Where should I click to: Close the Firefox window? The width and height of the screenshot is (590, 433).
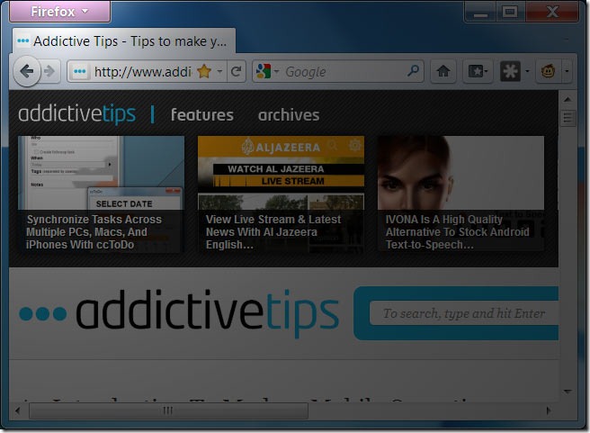point(551,12)
